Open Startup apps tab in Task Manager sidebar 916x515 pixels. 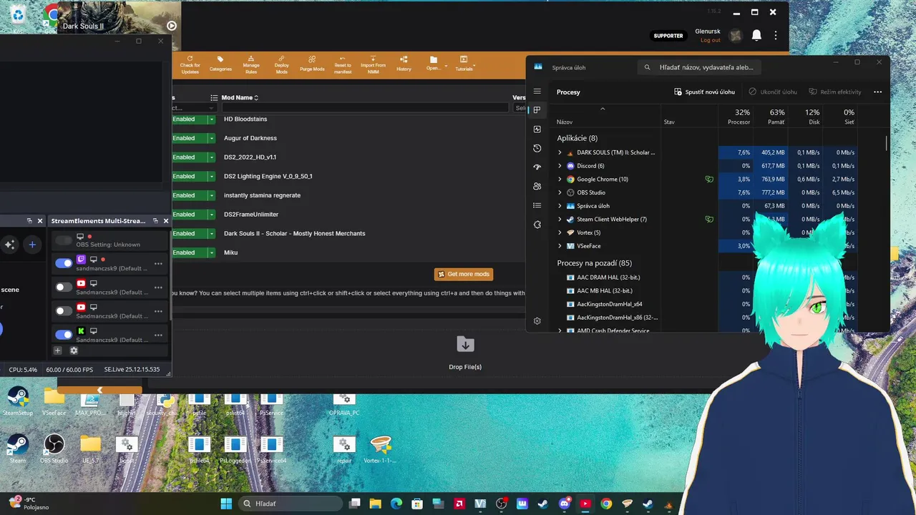[x=537, y=167]
